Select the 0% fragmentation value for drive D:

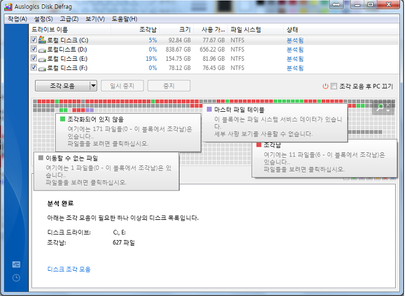point(153,50)
